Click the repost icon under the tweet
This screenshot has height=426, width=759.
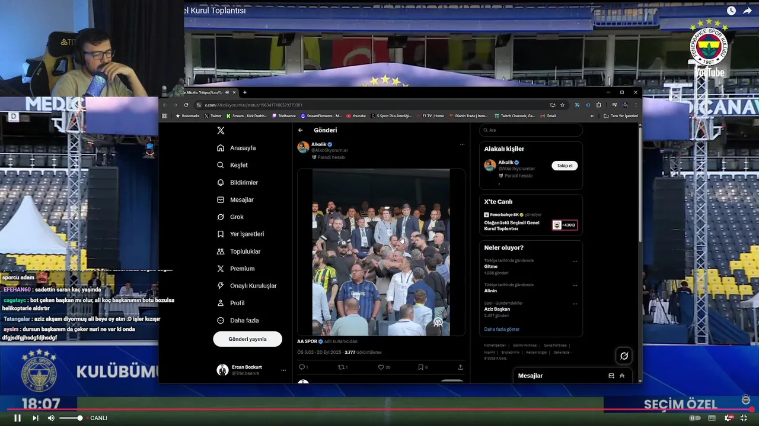341,367
